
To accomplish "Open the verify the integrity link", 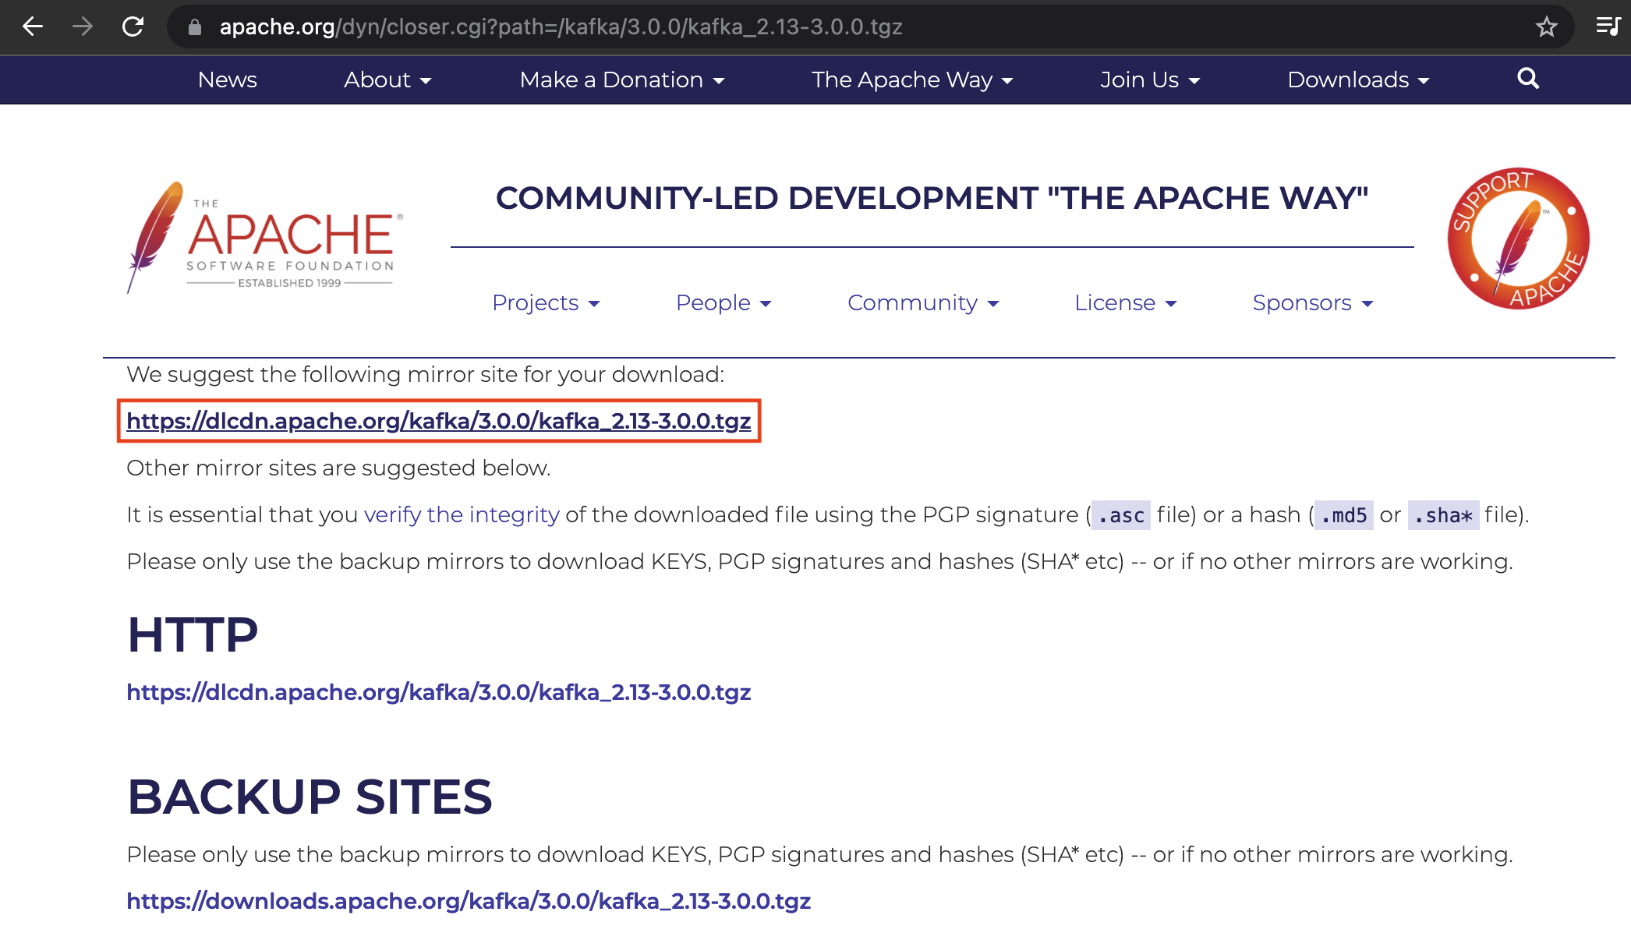I will (462, 514).
